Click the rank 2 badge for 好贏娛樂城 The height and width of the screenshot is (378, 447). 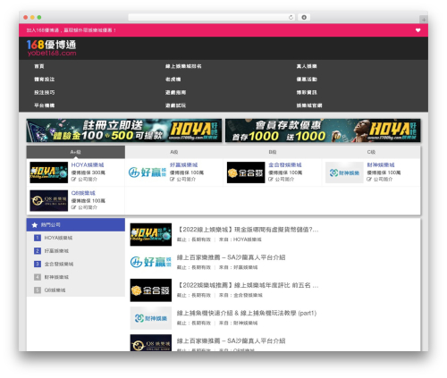pos(38,251)
